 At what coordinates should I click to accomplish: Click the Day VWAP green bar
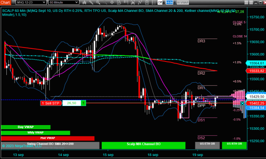(26, 127)
